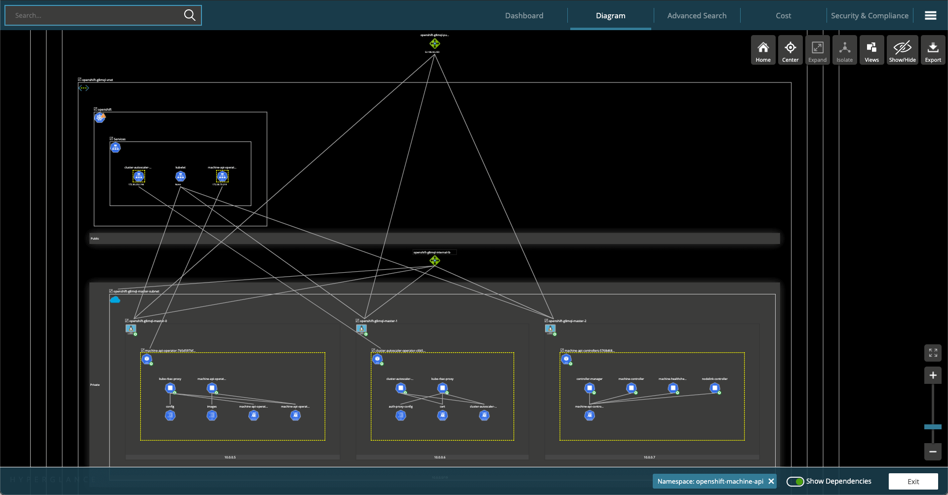Image resolution: width=948 pixels, height=495 pixels.
Task: Toggle the Show Dependencies switch
Action: click(x=795, y=481)
